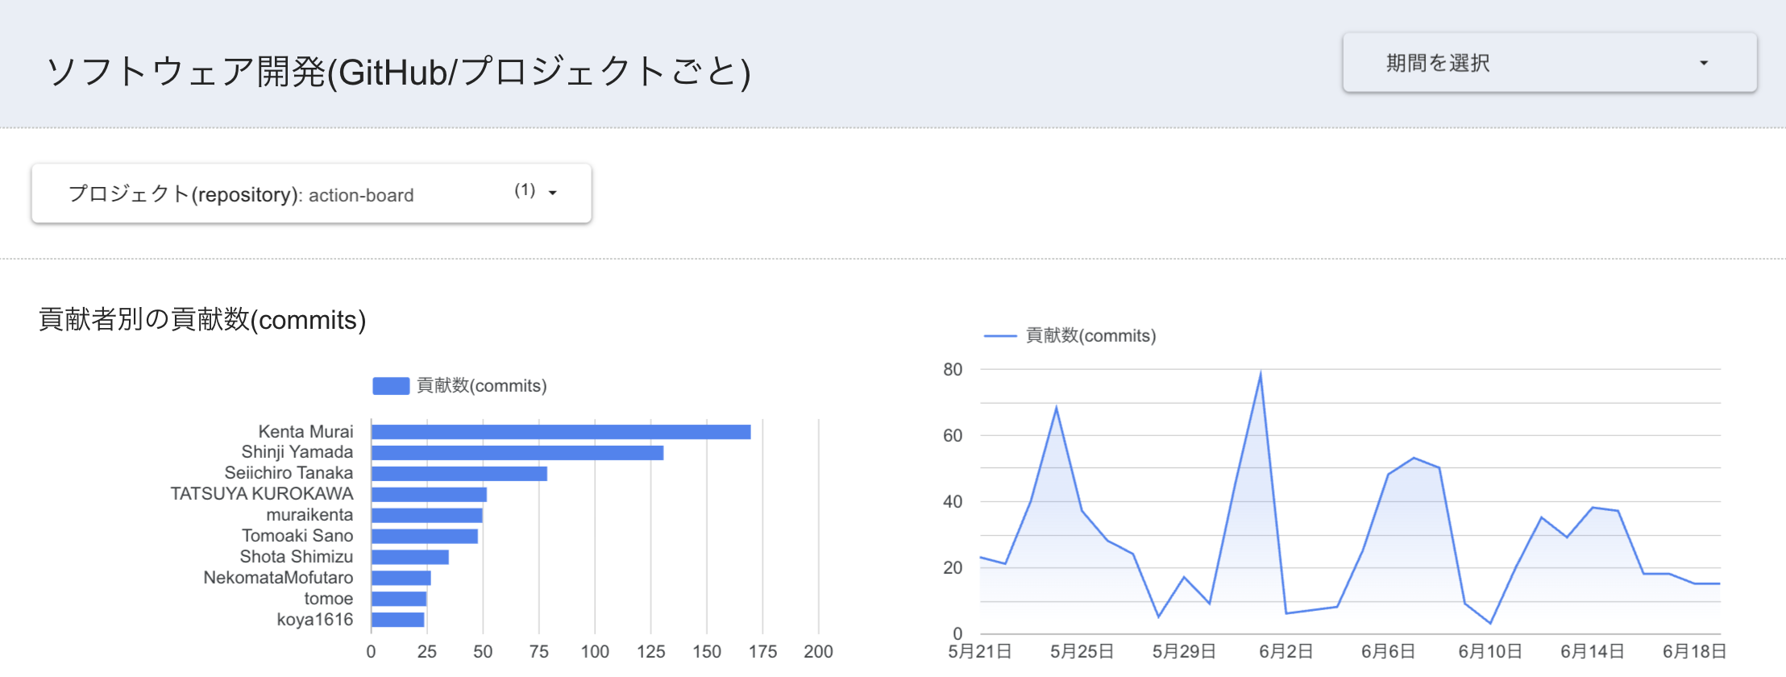Click the koya1616 bar
The height and width of the screenshot is (677, 1786).
point(398,620)
